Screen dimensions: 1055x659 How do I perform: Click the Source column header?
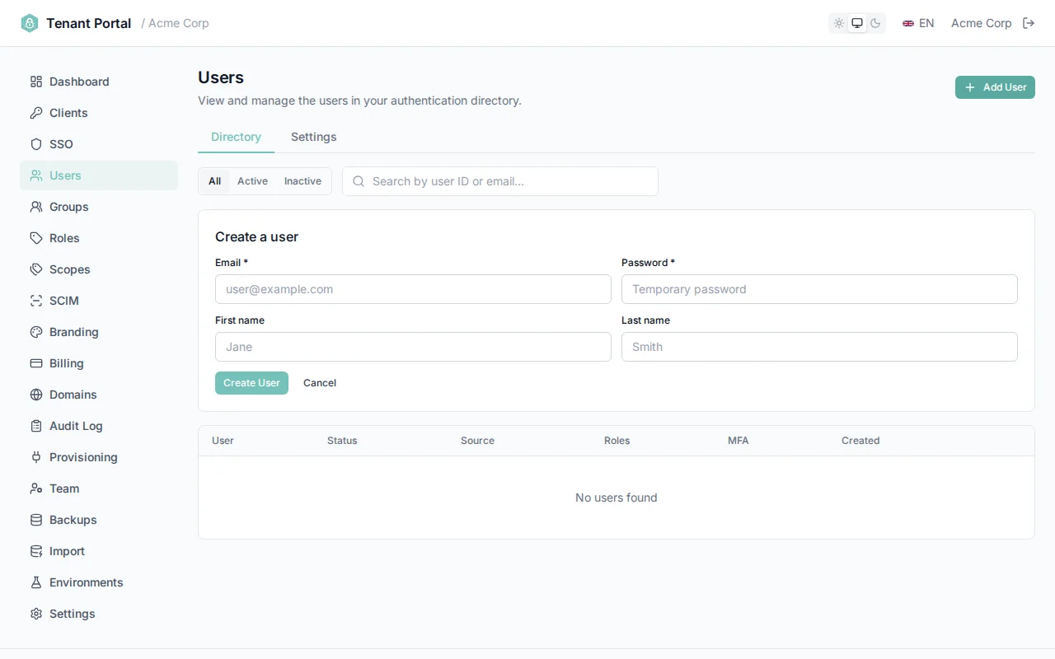coord(477,441)
